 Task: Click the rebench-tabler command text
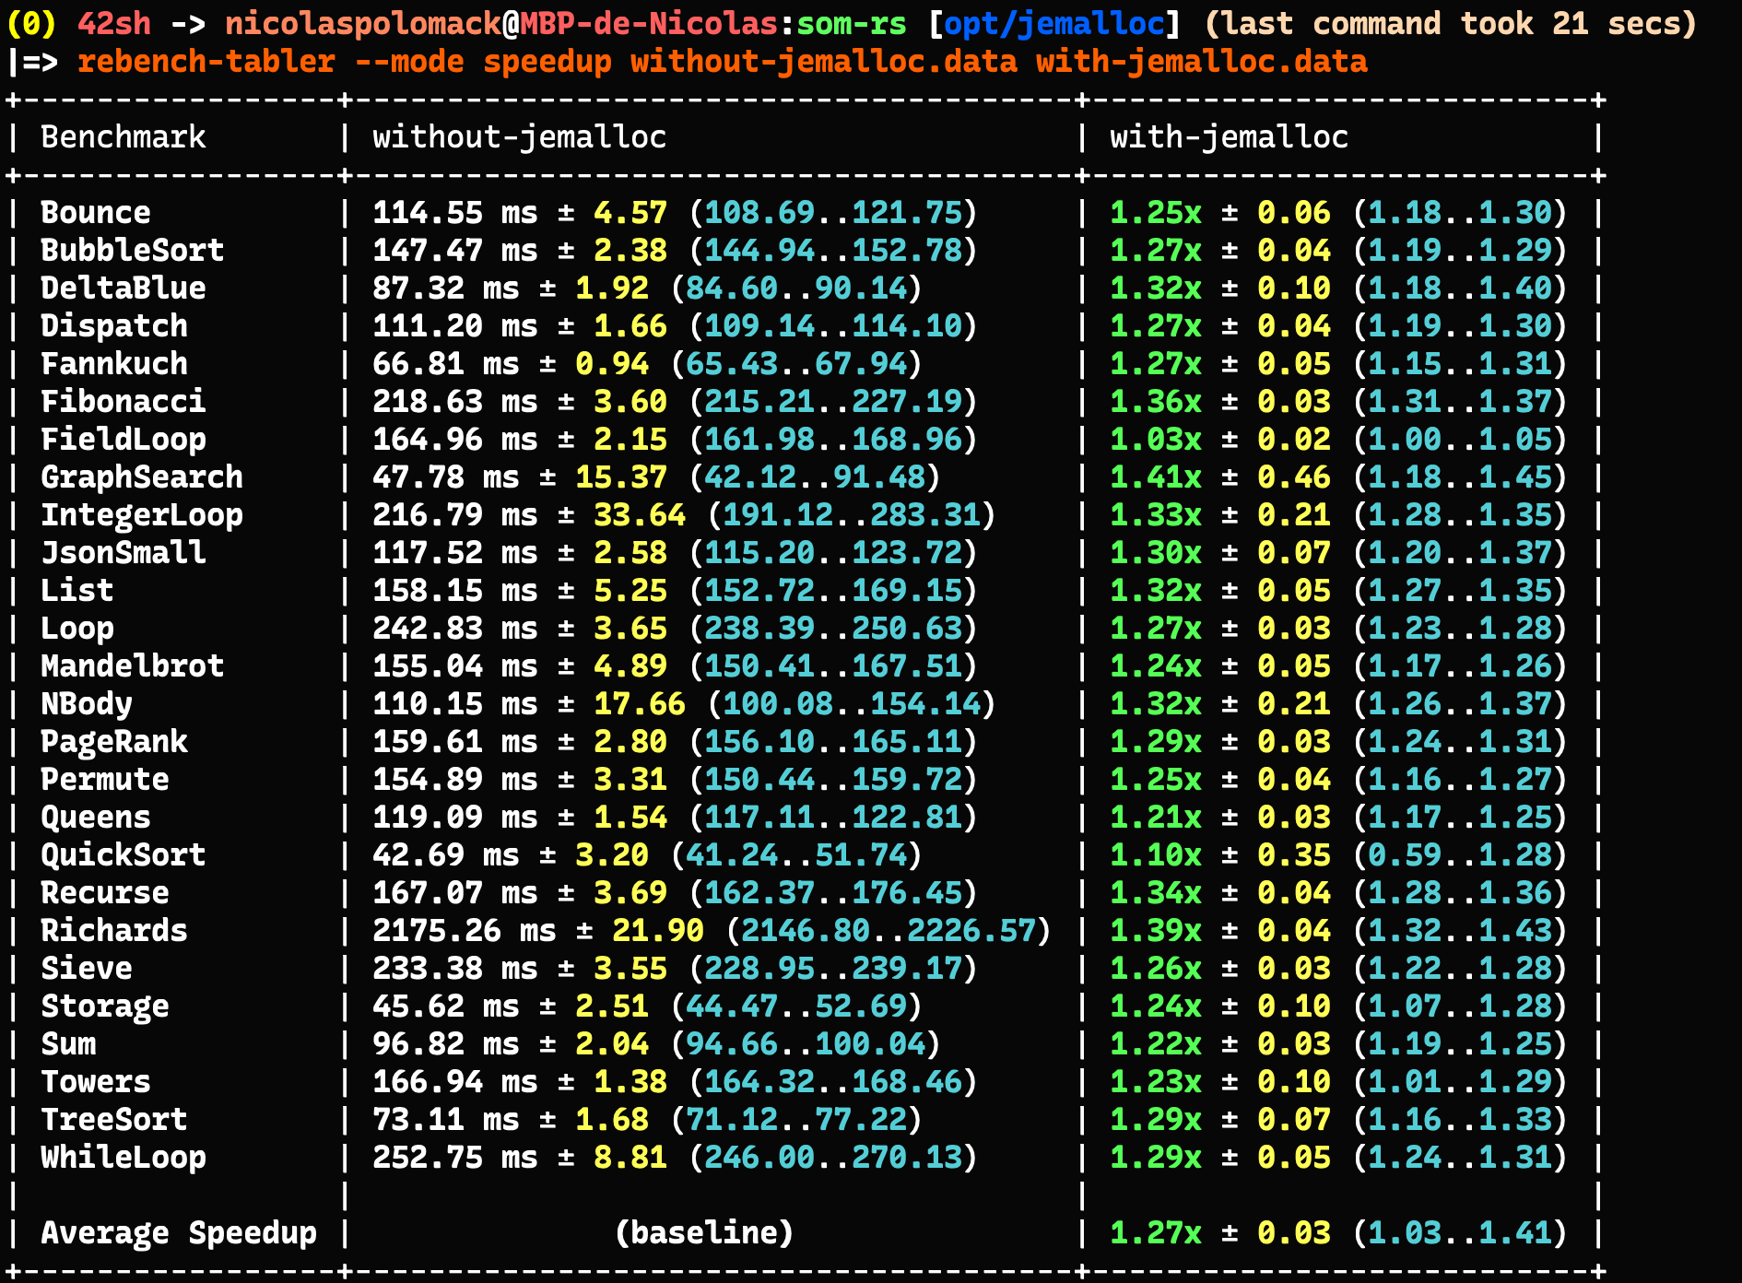coord(205,62)
